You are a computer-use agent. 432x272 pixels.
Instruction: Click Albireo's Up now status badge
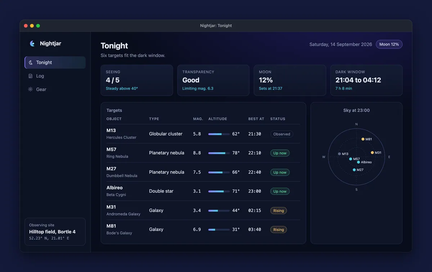[280, 192]
